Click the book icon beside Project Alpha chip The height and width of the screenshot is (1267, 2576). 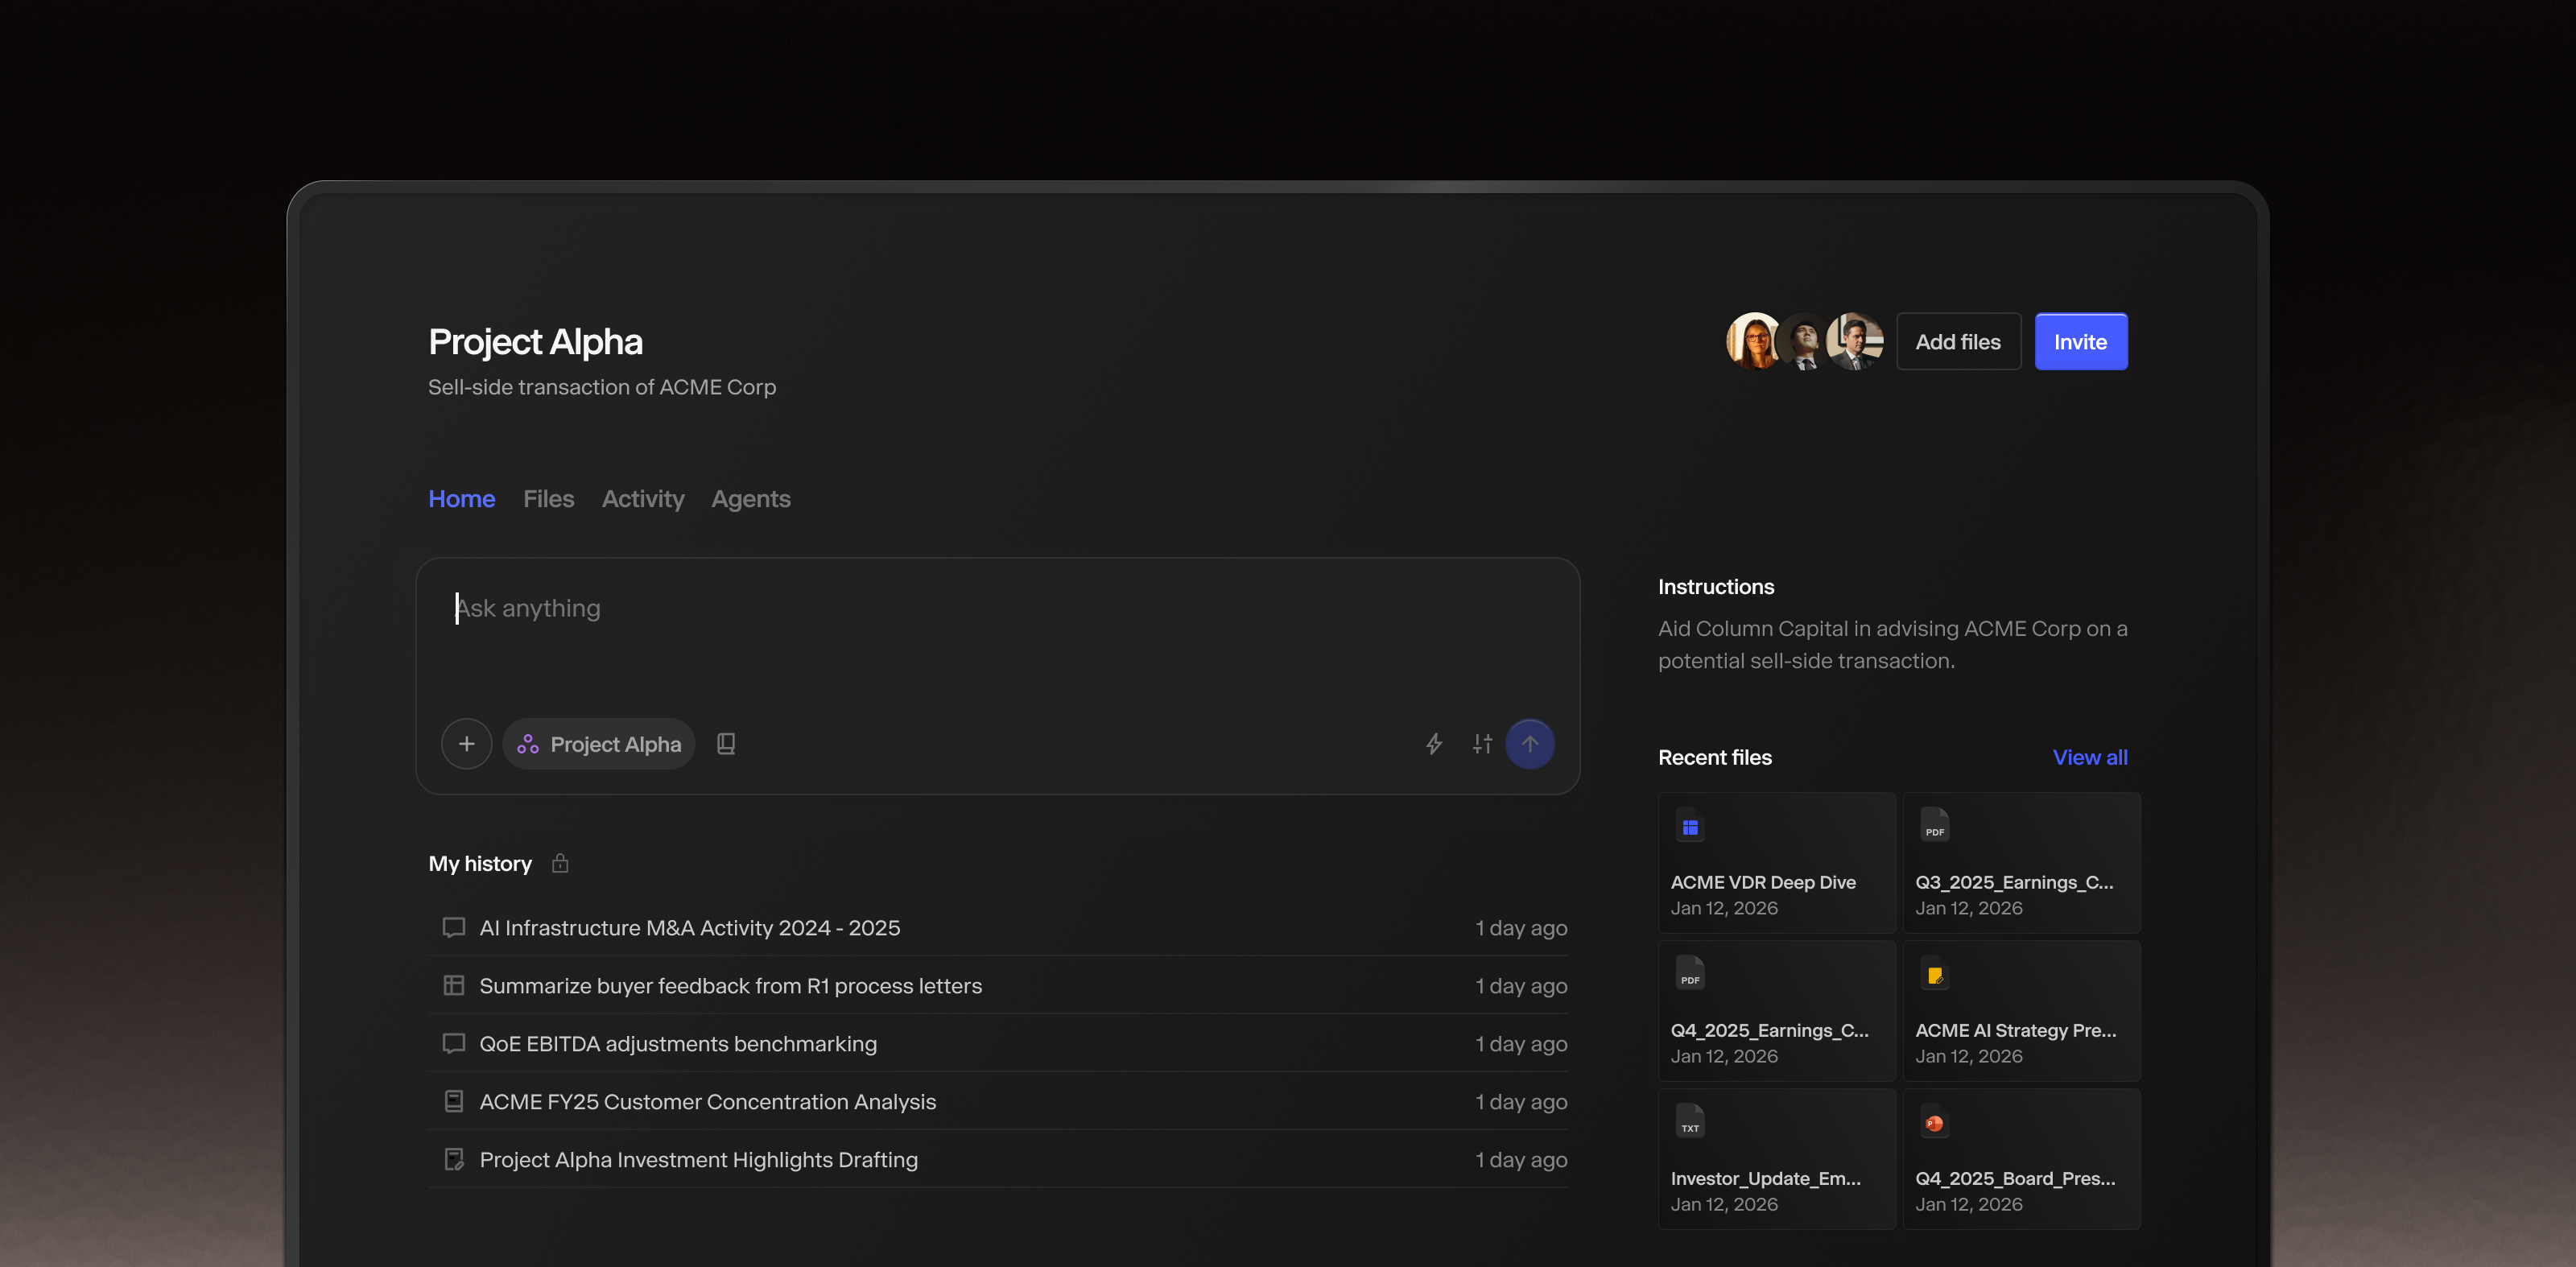[x=726, y=744]
